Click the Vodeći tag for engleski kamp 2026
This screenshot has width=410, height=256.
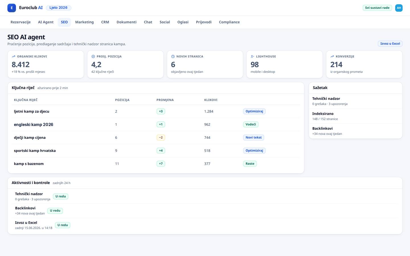251,124
